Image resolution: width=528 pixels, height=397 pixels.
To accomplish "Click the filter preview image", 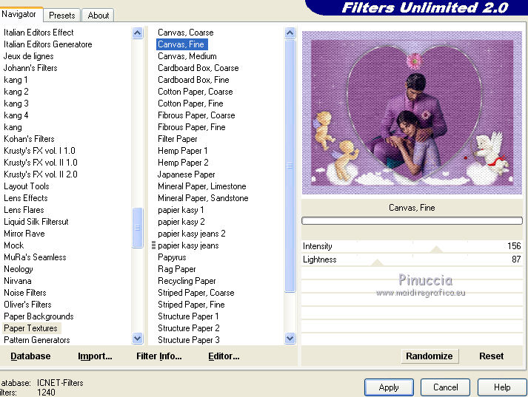I will (412, 112).
